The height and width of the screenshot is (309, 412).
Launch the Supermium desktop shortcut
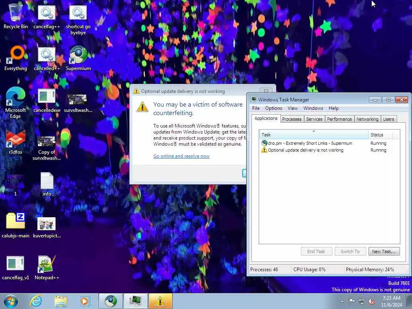[78, 58]
